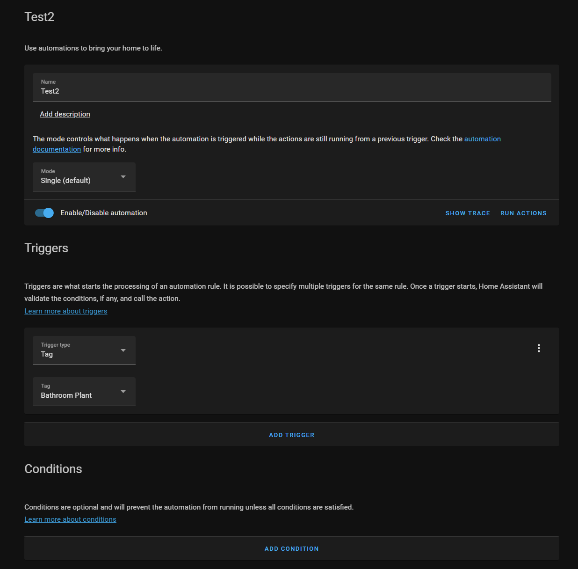Click SHOW TRACE button
Image resolution: width=578 pixels, height=569 pixels.
point(468,213)
